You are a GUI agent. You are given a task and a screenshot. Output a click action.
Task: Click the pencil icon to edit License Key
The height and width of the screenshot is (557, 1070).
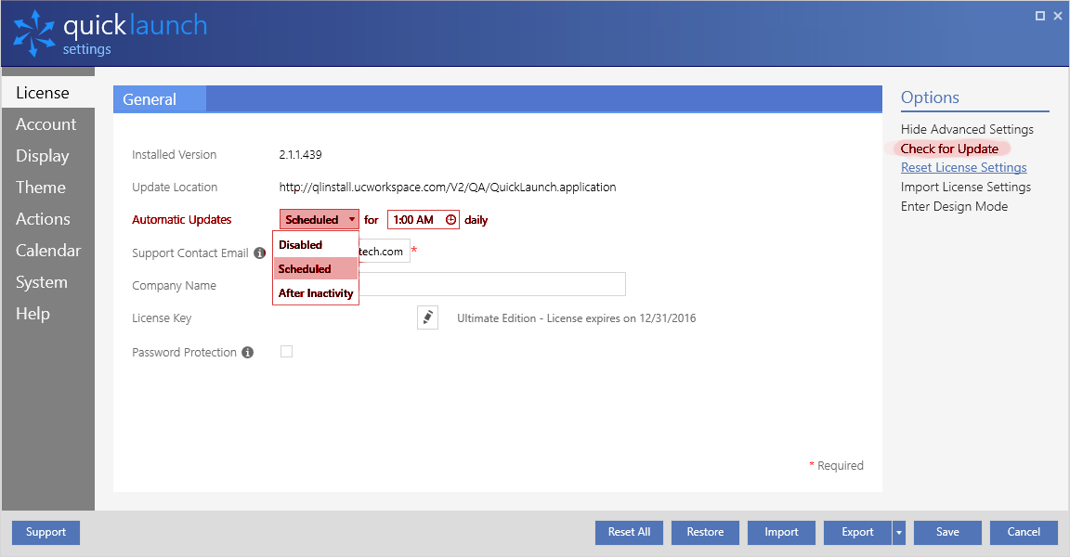pyautogui.click(x=427, y=317)
